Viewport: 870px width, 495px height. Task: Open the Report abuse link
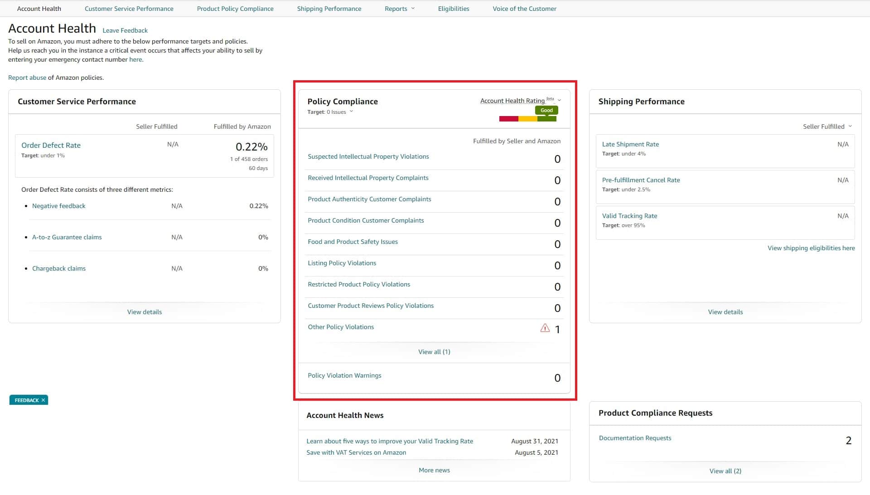pos(27,78)
